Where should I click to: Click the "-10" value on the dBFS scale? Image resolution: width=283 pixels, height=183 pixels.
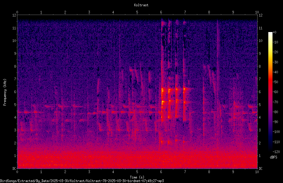(x=275, y=42)
